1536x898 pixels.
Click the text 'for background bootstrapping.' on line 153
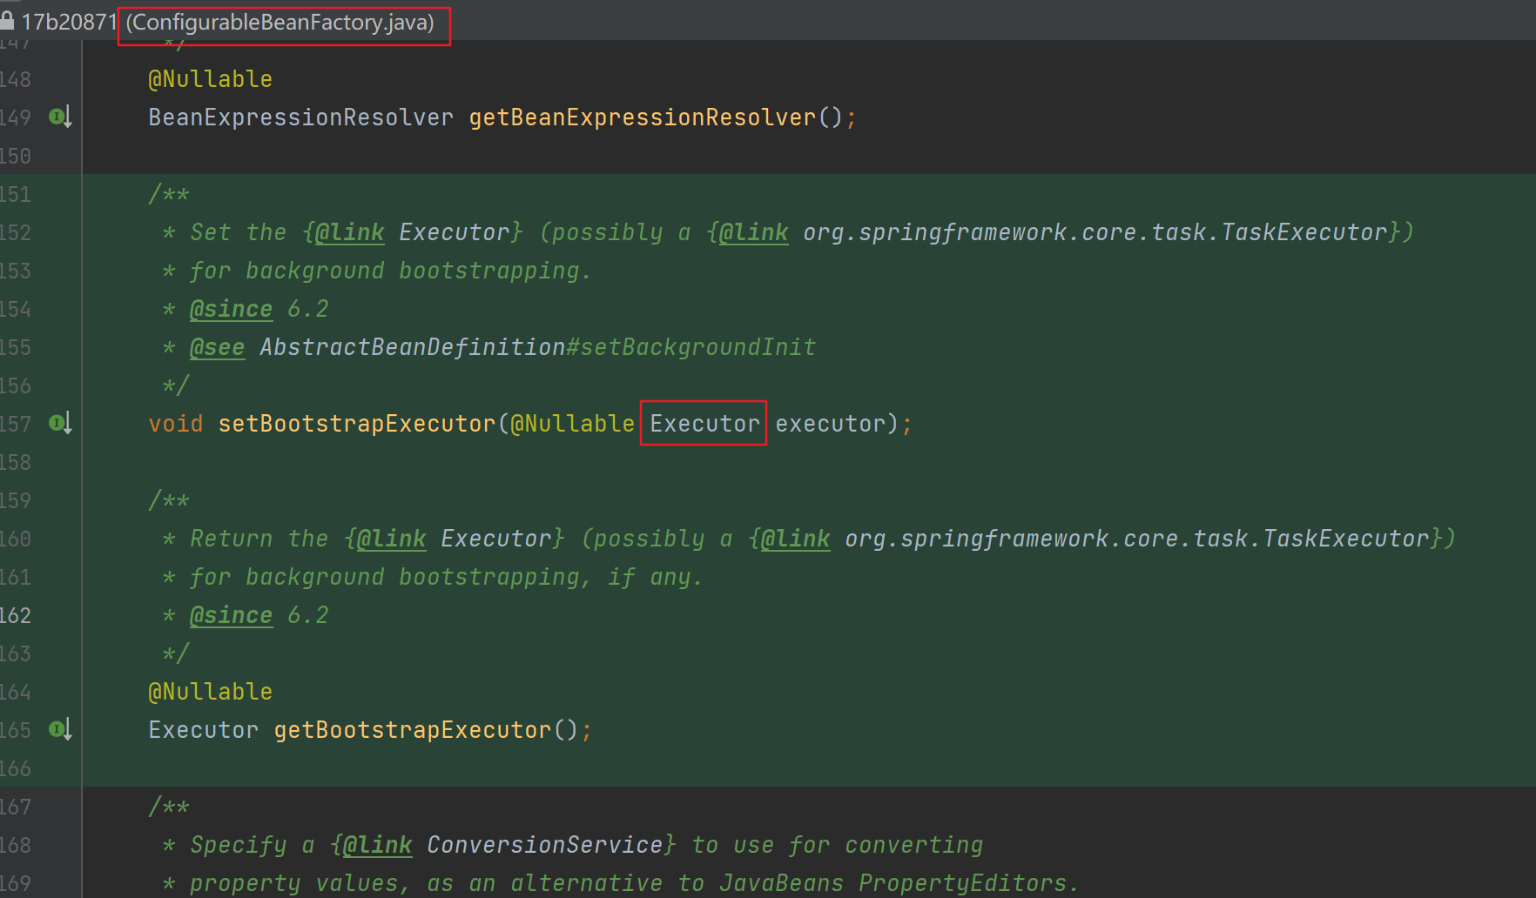click(x=391, y=271)
